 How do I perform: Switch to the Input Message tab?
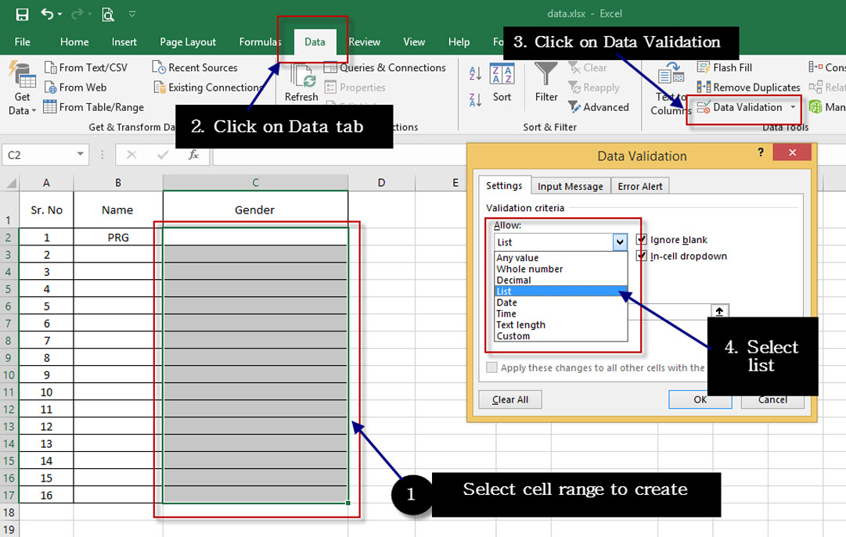click(570, 186)
